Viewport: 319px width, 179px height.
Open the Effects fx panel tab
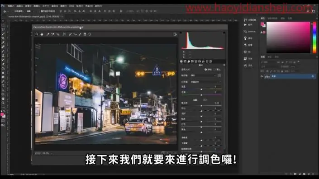[203, 61]
